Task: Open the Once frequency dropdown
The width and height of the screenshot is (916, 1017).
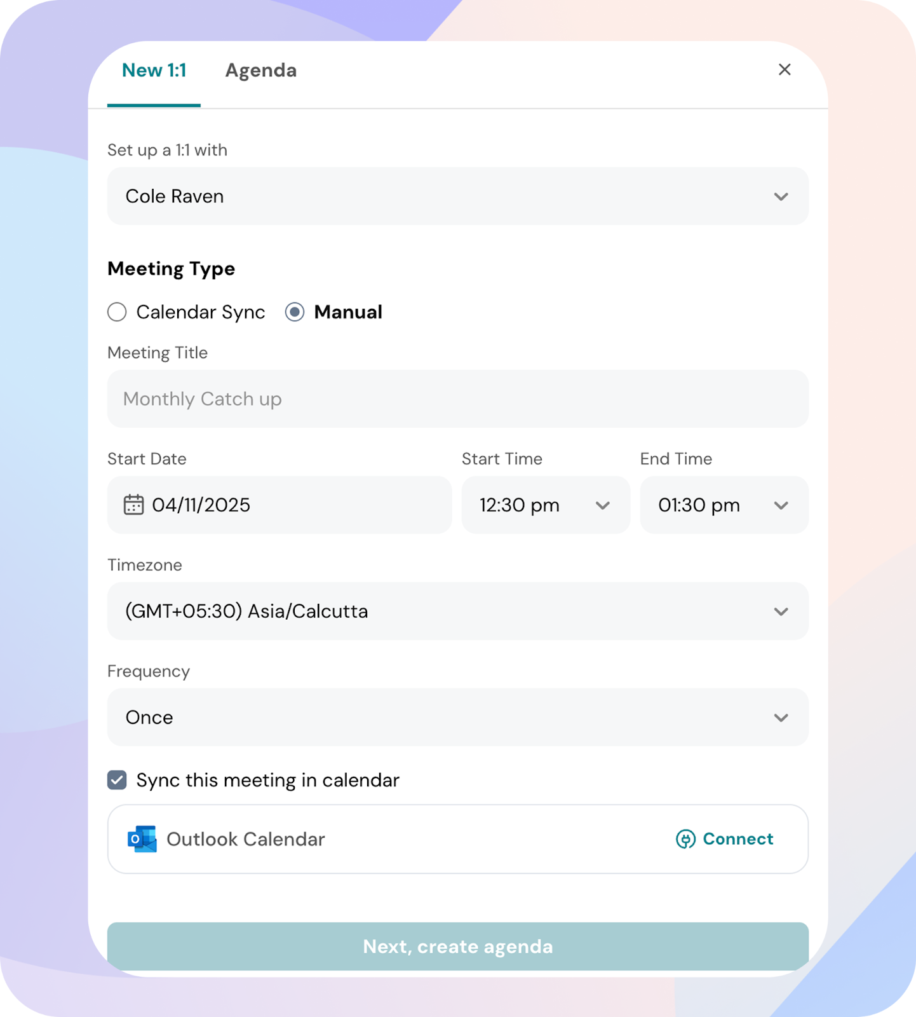Action: pyautogui.click(x=457, y=718)
